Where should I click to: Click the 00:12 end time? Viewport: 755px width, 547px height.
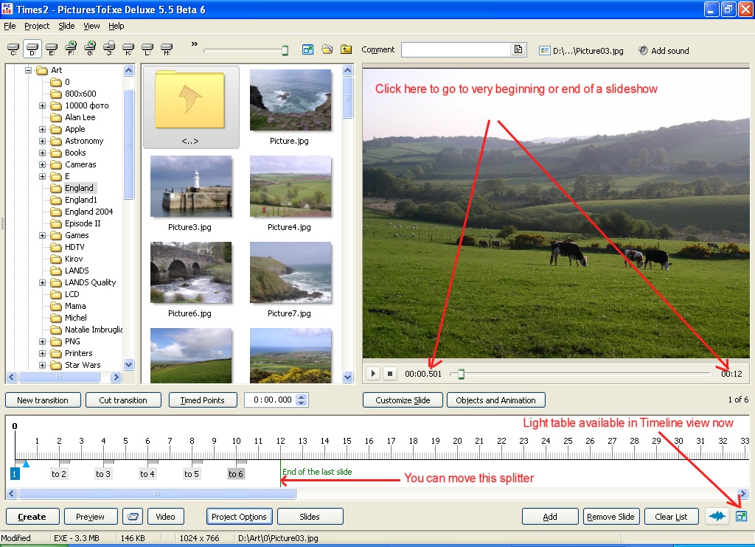click(731, 374)
